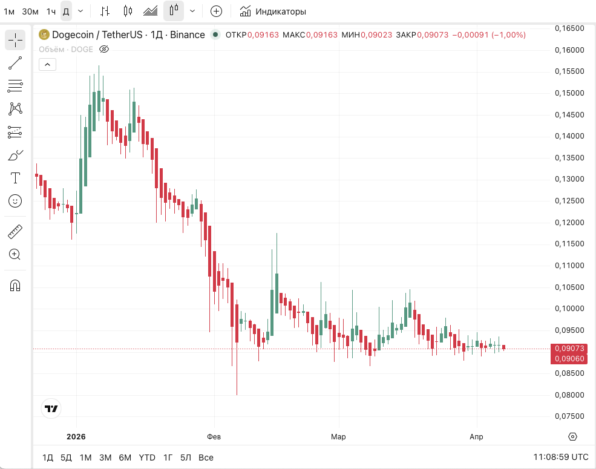Select the candlestick chart type button
Viewport: 596px width, 469px height.
[127, 11]
